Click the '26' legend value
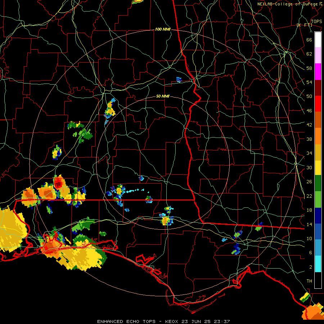The width and height of the screenshot is (324, 324). [x=309, y=182]
